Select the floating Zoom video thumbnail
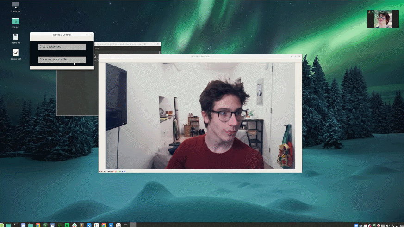 tap(383, 19)
